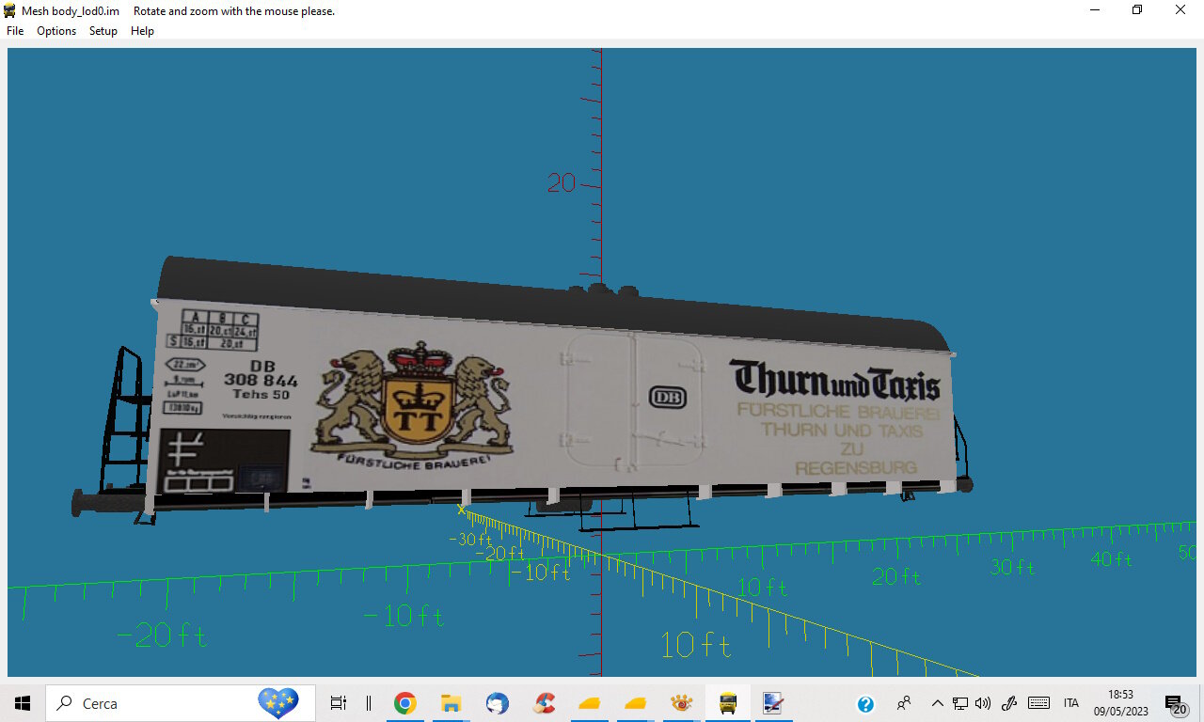Minimize the mesh viewer window
The image size is (1204, 722).
coord(1095,10)
